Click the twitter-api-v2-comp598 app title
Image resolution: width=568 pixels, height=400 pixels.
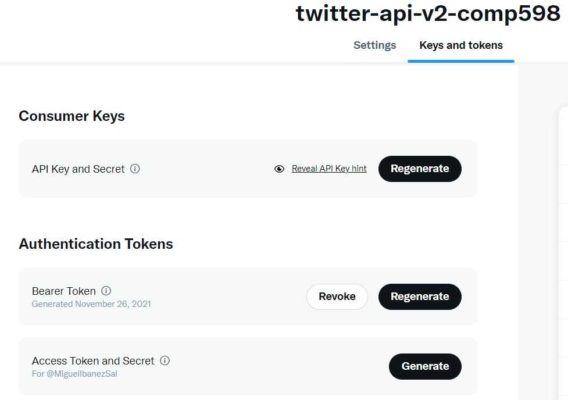coord(428,13)
